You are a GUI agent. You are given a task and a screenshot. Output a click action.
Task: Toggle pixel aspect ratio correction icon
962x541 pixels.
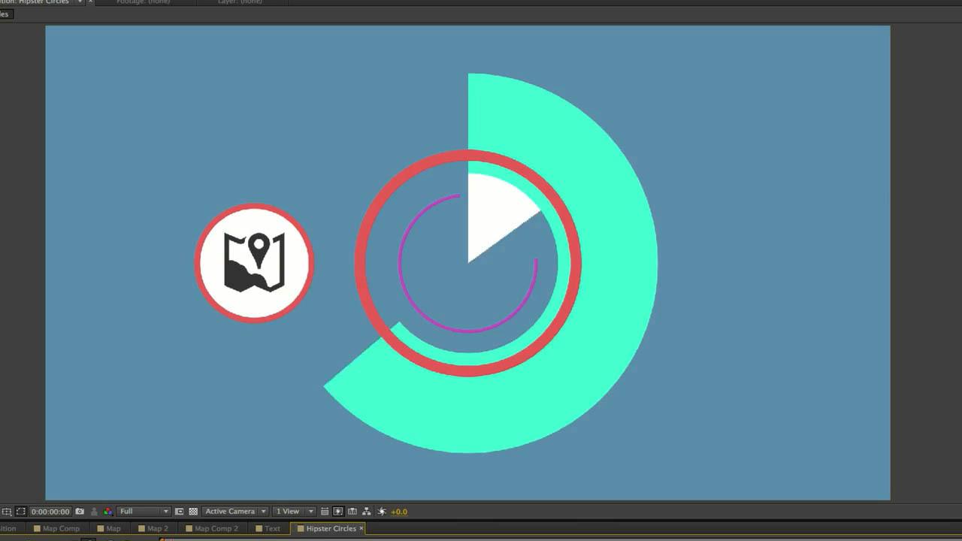[325, 511]
